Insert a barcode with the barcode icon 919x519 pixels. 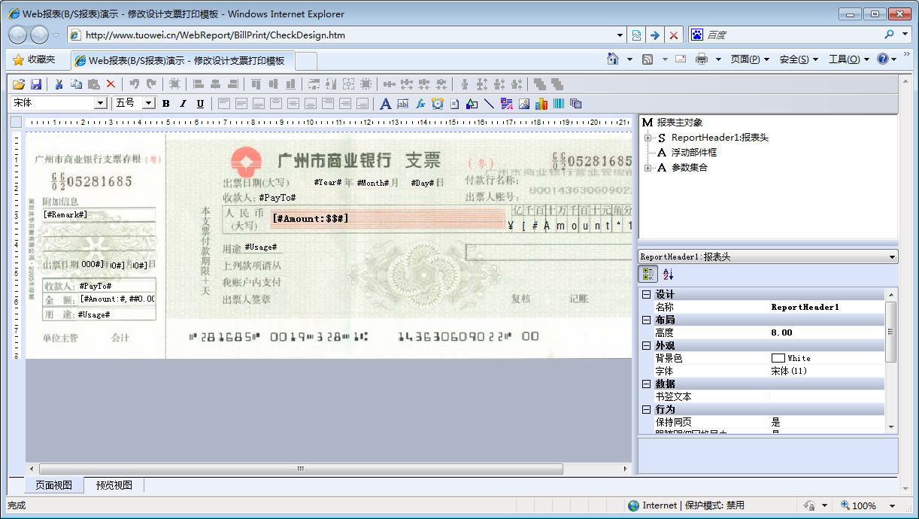tap(559, 103)
